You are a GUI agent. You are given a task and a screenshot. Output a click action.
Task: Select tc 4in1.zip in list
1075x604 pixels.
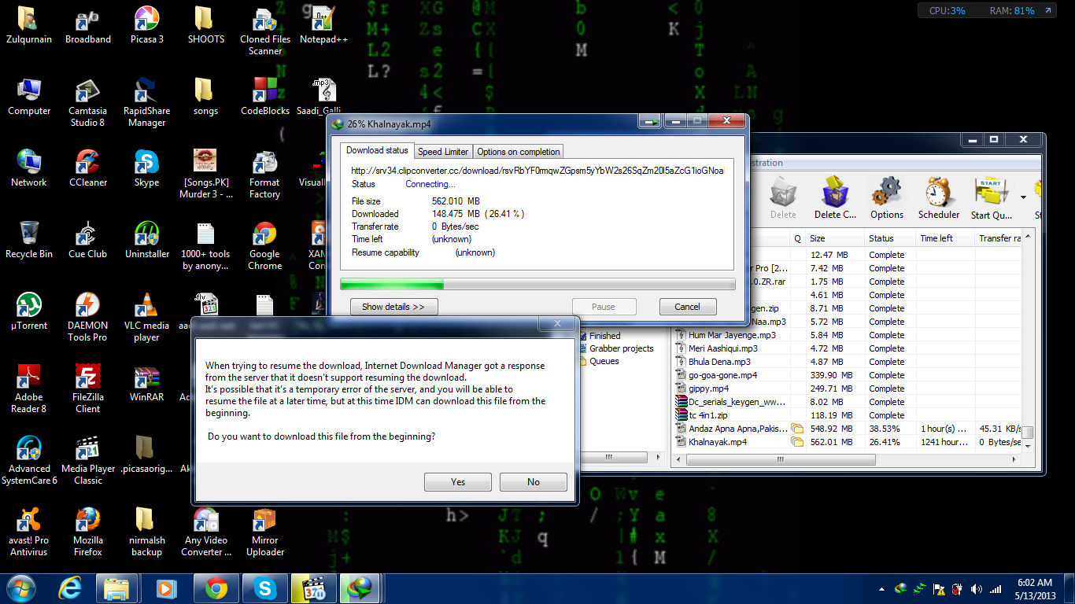pos(848,415)
